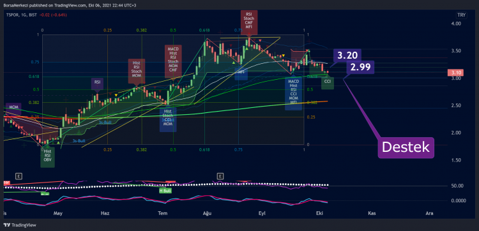Click the red MACD Hist RSI Stoch MOM CMF box
479x231 pixels.
[173, 61]
